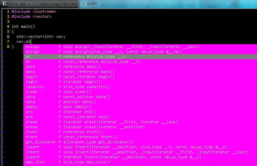Pick 'pointer data()' completion entry
The image size is (257, 166).
coord(140,102)
